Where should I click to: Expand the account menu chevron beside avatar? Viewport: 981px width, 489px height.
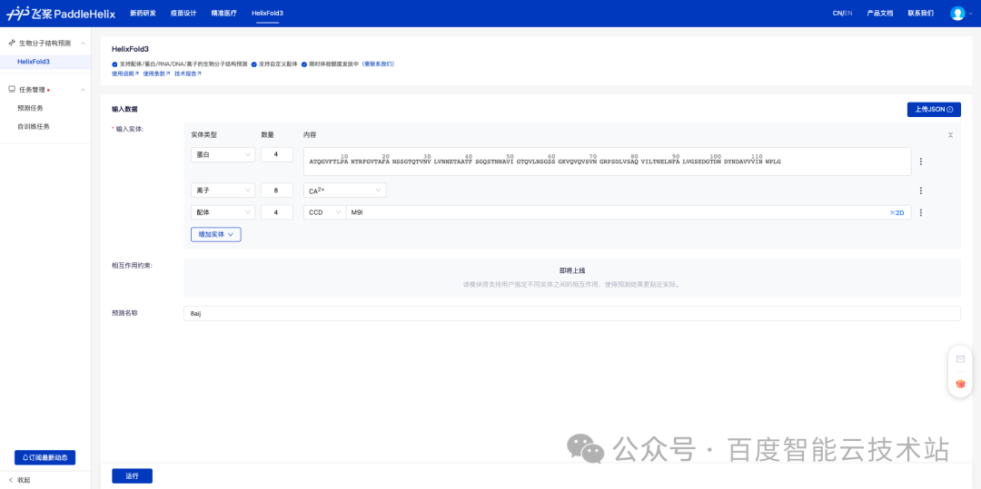coord(970,14)
